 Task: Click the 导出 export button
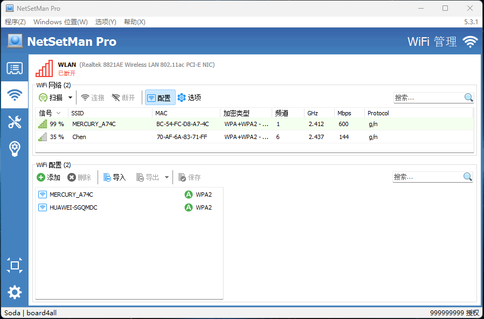(x=148, y=177)
